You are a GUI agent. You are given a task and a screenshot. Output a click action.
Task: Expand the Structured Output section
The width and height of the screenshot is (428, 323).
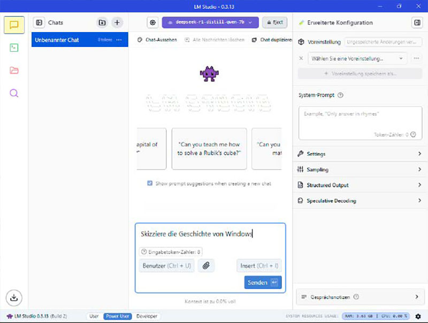360,185
